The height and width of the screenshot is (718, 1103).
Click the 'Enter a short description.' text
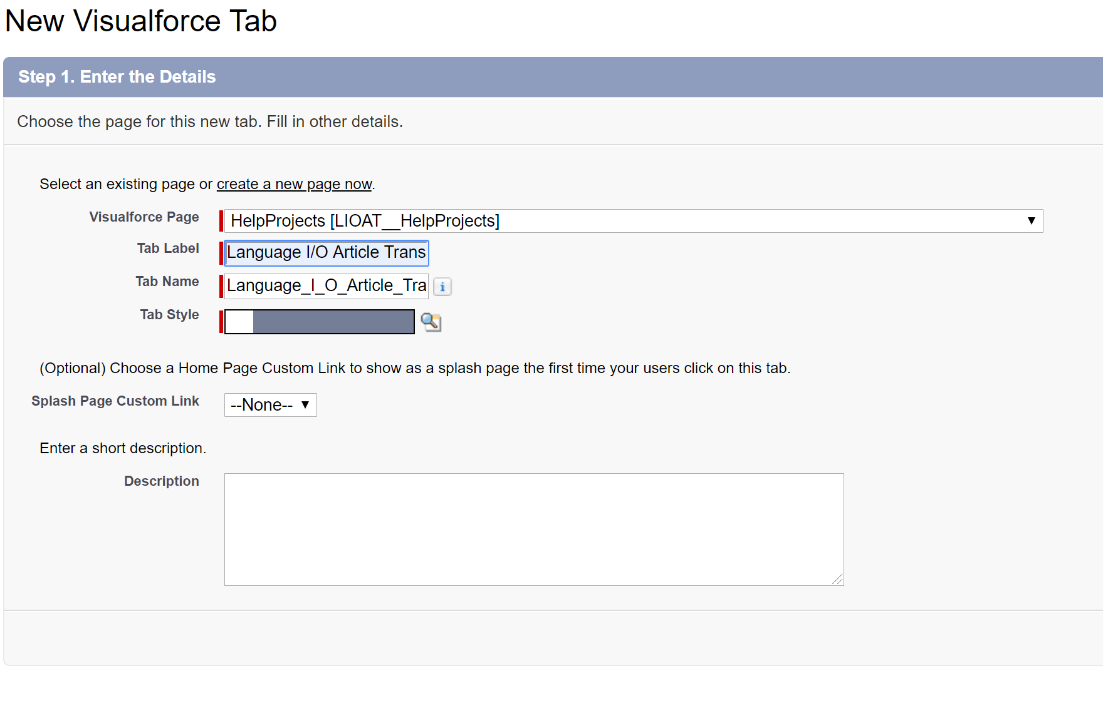click(x=123, y=448)
